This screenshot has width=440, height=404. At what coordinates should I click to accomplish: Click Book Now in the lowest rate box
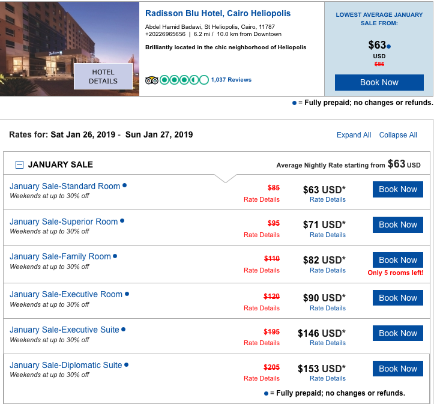point(379,82)
